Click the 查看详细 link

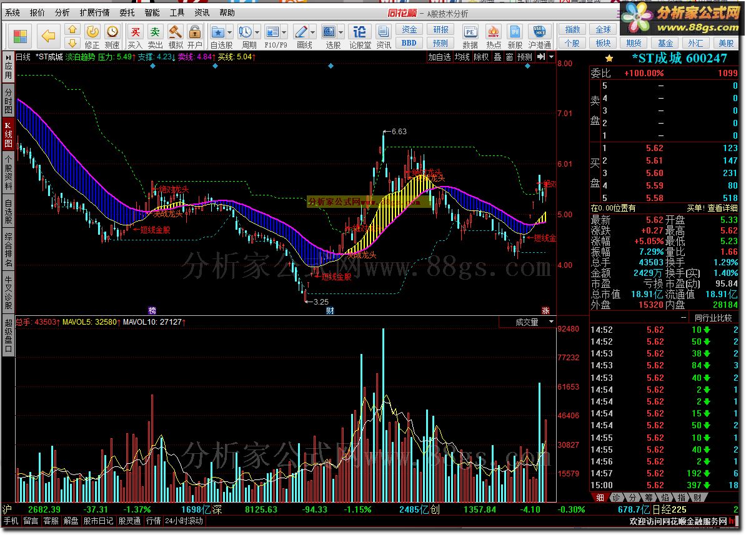pos(722,208)
